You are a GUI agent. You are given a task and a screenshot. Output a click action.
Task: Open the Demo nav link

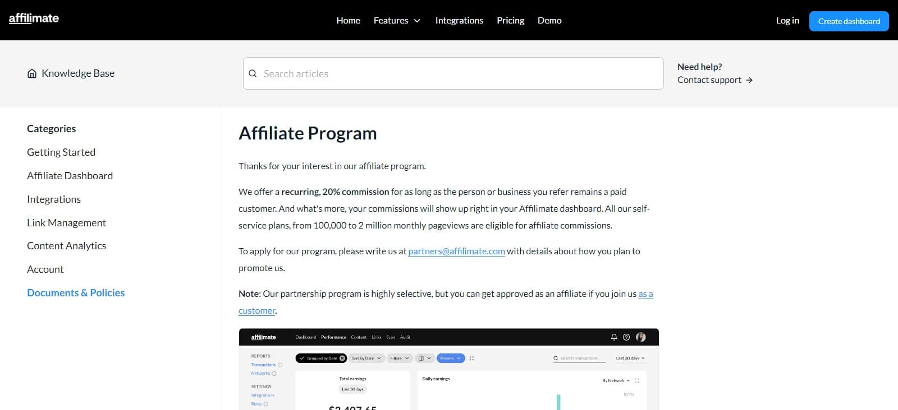[x=549, y=20]
